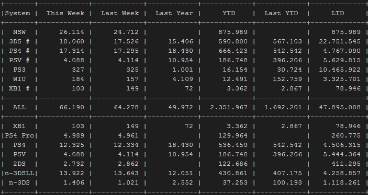The image size is (368, 195).
Task: Select the NSW row label
Action: click(19, 32)
